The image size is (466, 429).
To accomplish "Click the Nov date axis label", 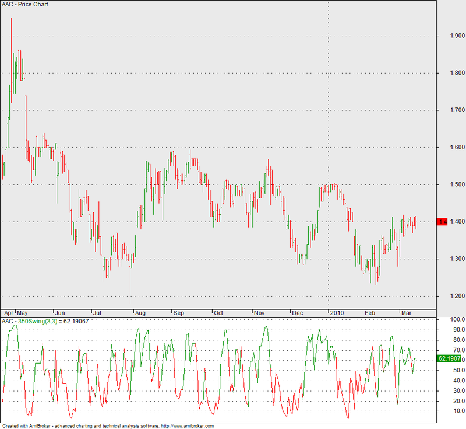I will [x=259, y=313].
